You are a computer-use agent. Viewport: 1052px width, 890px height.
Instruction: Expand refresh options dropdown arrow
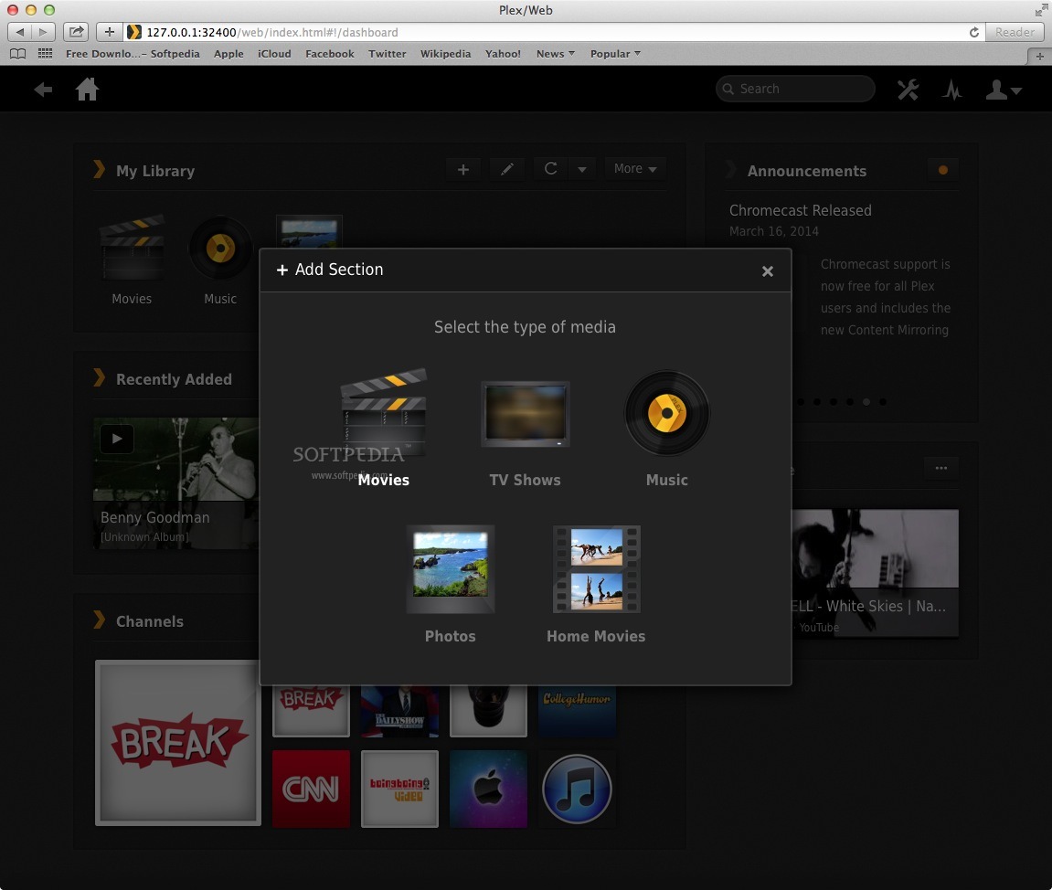582,169
